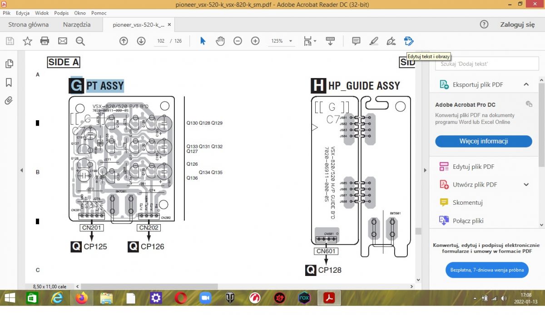The height and width of the screenshot is (315, 545).
Task: Open Zoom app from taskbar
Action: click(206, 298)
